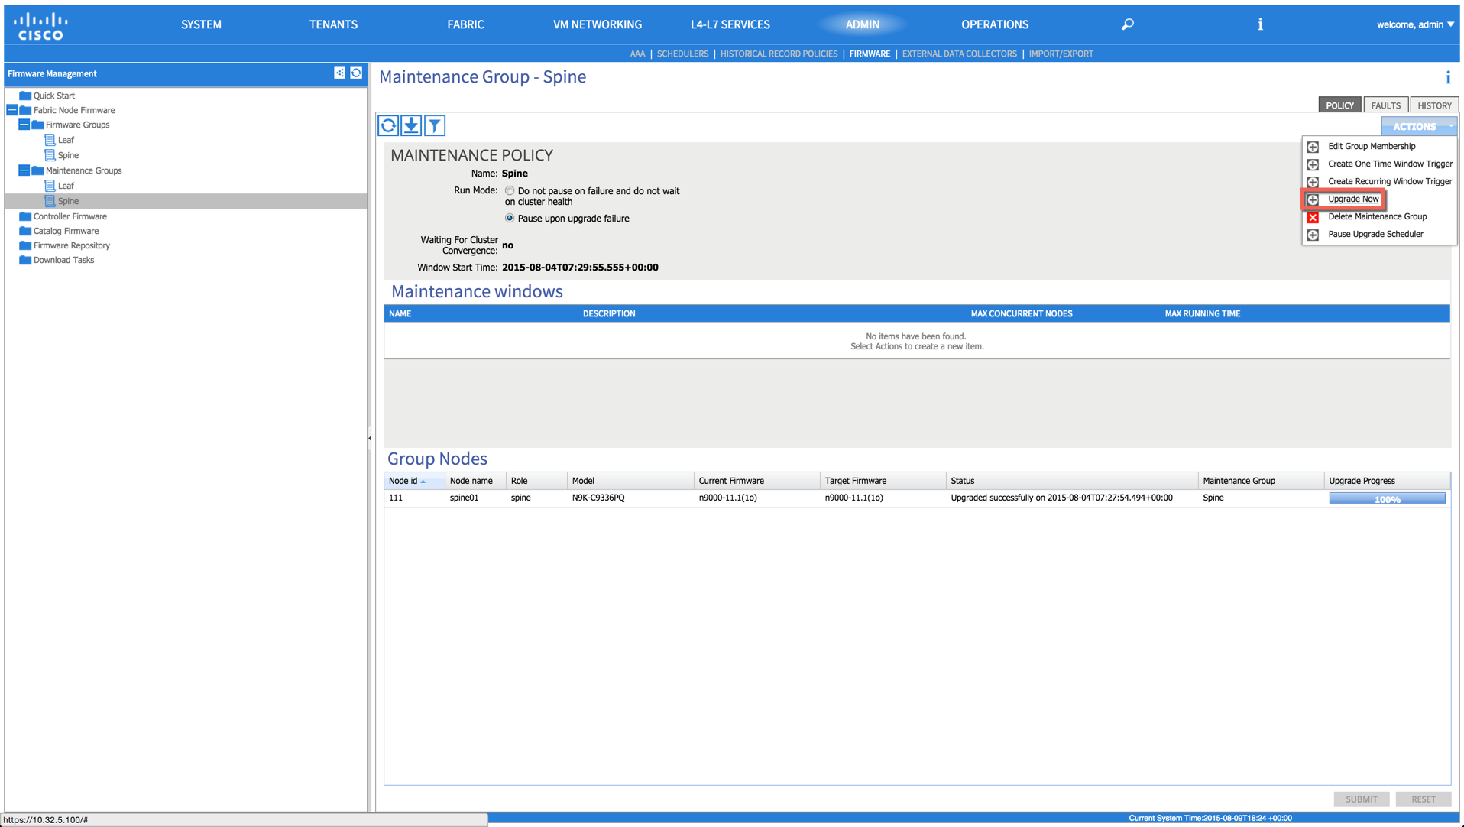Select 'Pause upon upgrade failure' option
The height and width of the screenshot is (827, 1464).
[510, 219]
